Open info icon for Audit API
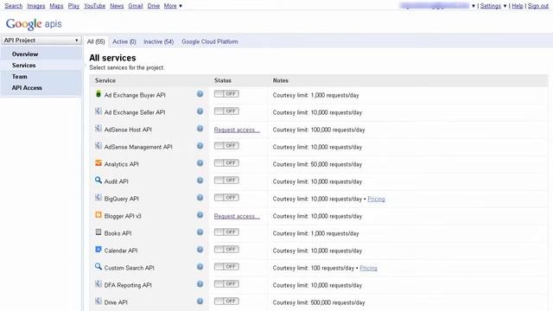Image resolution: width=553 pixels, height=311 pixels. click(x=200, y=181)
